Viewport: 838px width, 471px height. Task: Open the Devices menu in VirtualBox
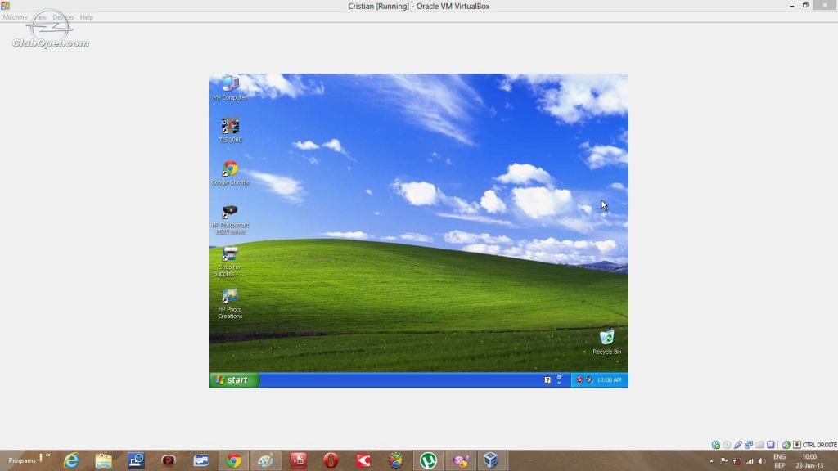click(63, 17)
